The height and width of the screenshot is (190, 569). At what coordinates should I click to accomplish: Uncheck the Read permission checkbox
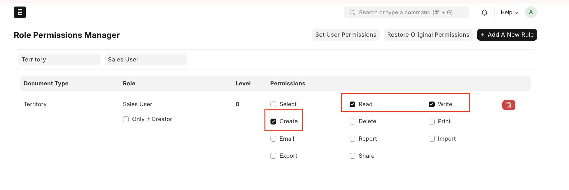coord(352,104)
